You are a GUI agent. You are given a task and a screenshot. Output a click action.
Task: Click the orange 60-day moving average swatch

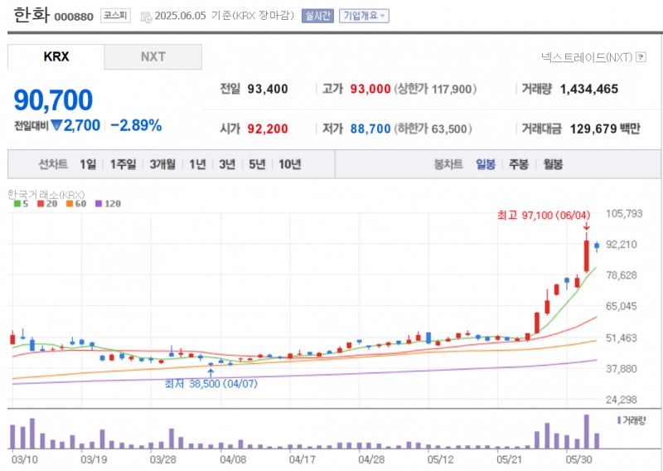[x=70, y=203]
